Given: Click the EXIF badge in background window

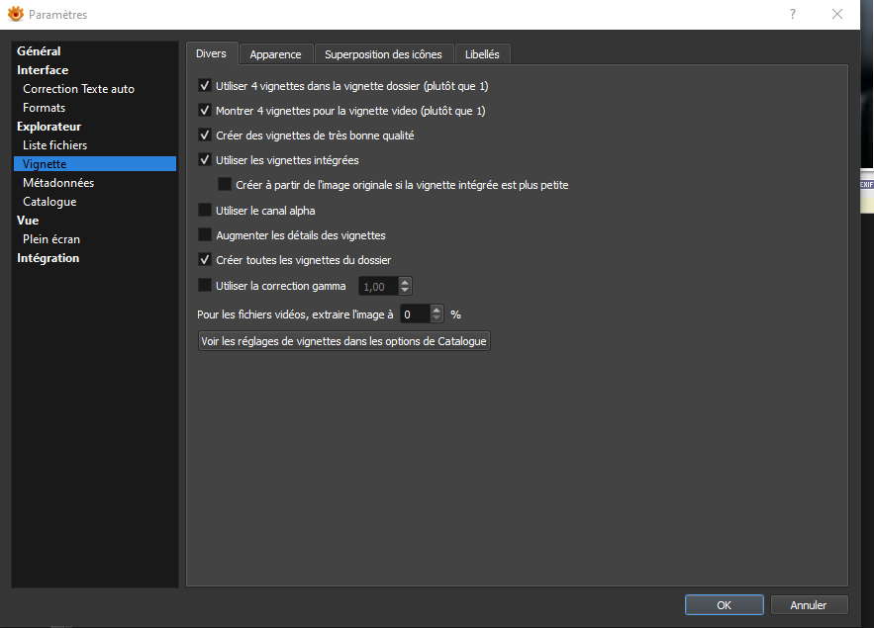Looking at the screenshot, I should click(x=866, y=184).
